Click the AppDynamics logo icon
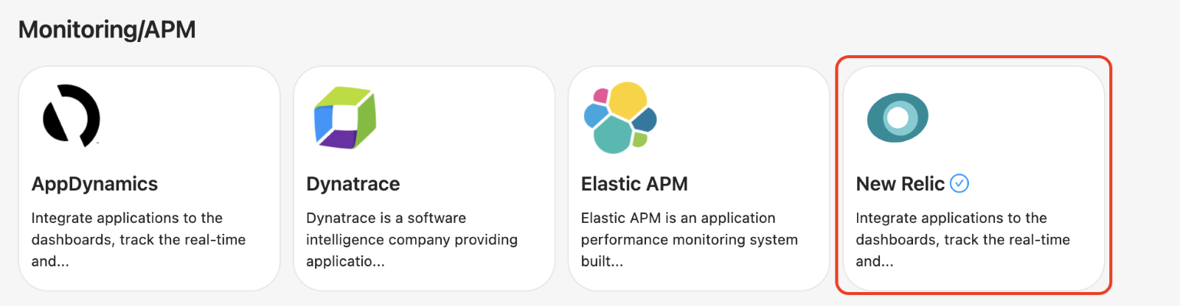The height and width of the screenshot is (306, 1180). coord(72,116)
